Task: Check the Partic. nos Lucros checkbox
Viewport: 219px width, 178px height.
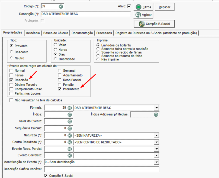Action: [11, 93]
